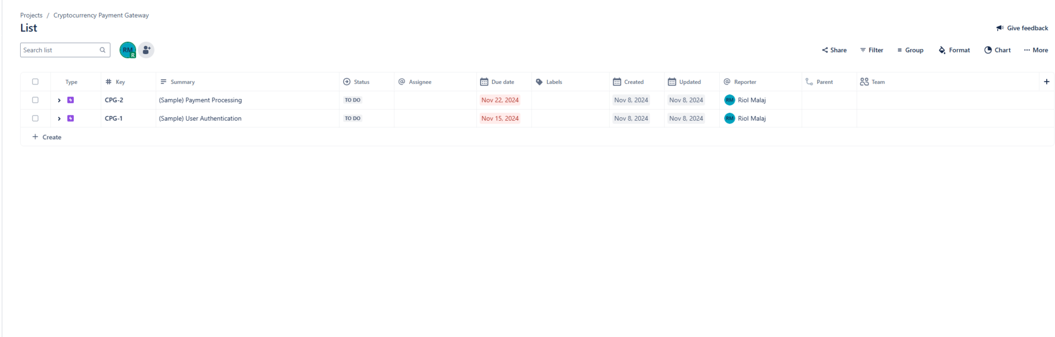Open the Cryptocurrency Payment Gateway breadcrumb
1055x337 pixels.
(101, 15)
